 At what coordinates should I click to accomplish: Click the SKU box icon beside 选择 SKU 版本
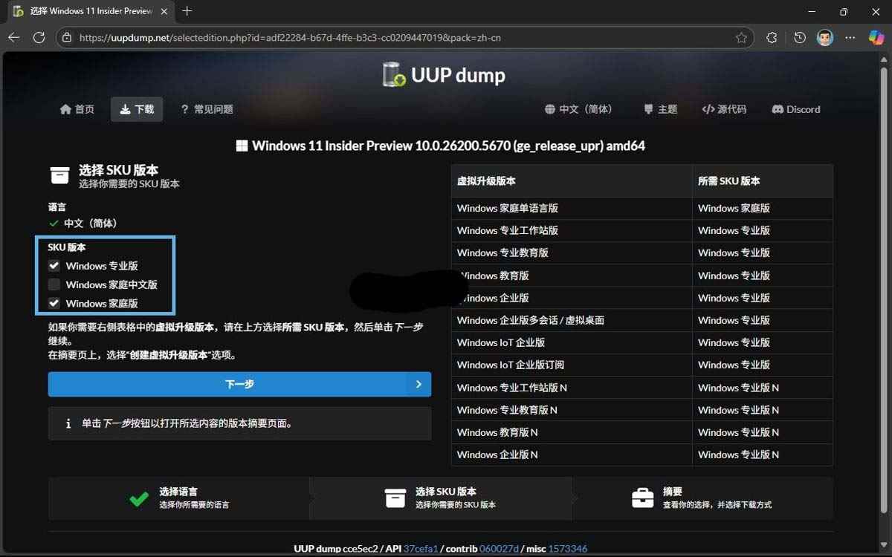coord(59,175)
